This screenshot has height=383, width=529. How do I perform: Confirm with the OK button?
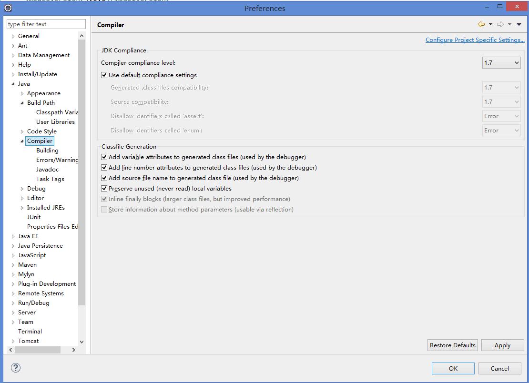(453, 369)
